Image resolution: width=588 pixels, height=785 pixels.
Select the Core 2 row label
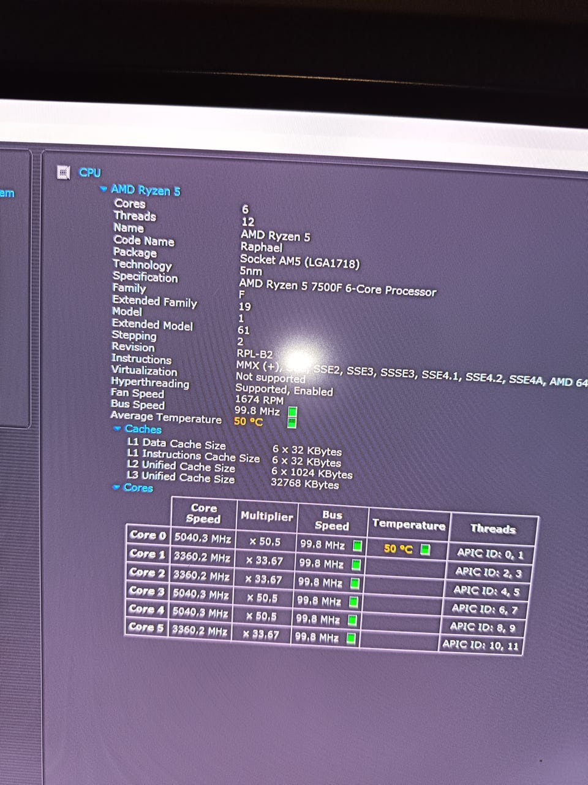[146, 572]
